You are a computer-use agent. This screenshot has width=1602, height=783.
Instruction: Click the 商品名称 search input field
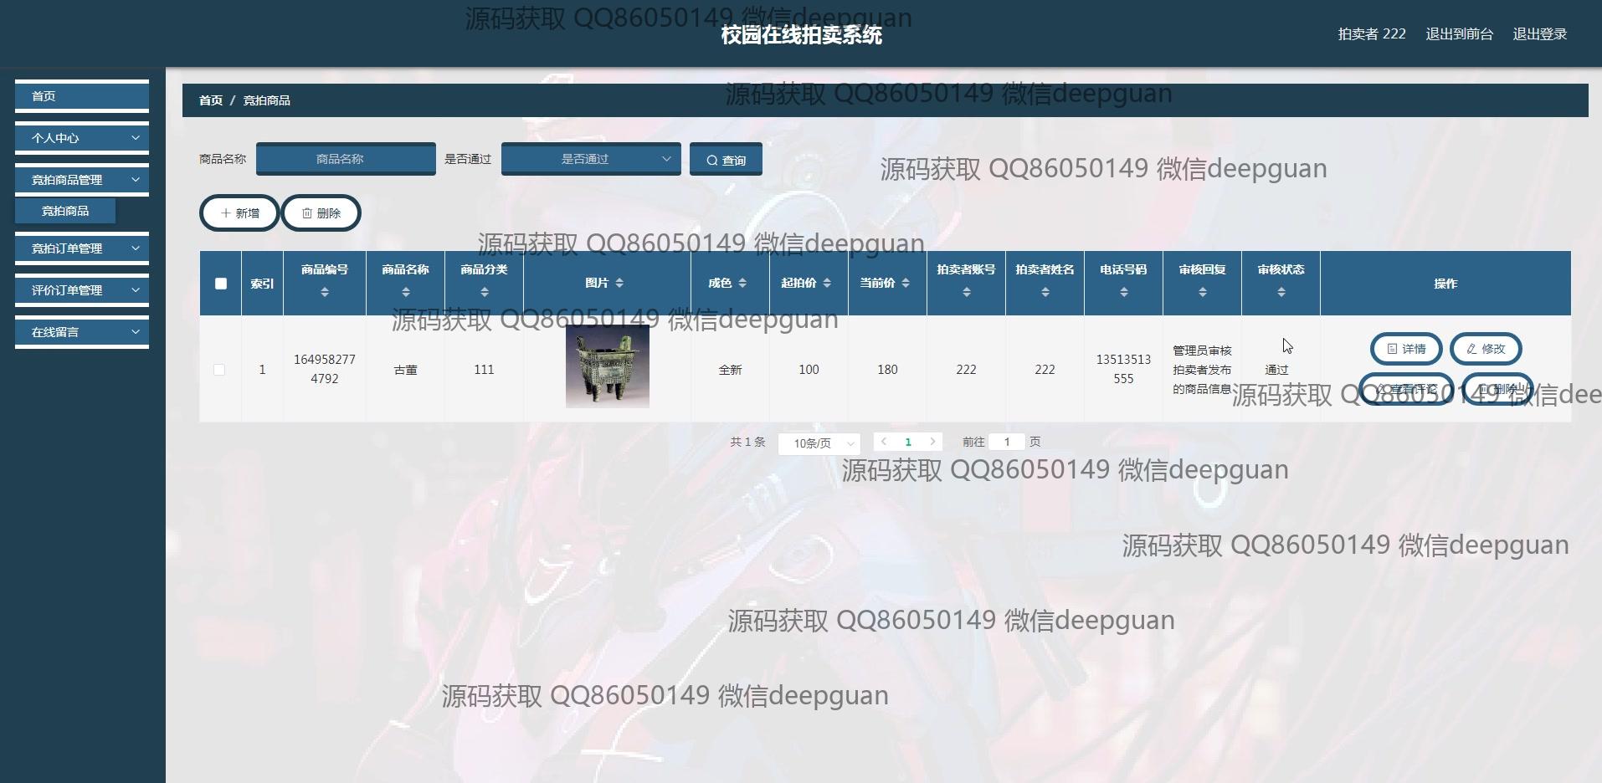pyautogui.click(x=346, y=159)
